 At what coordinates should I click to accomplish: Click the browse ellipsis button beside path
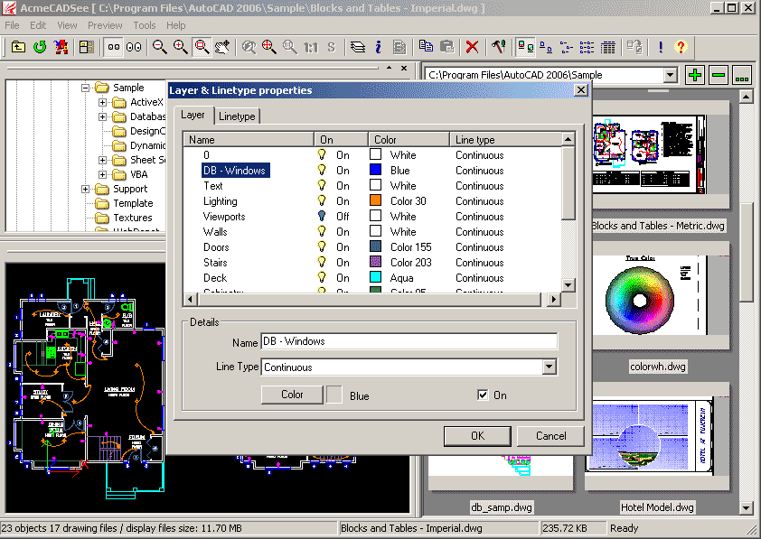click(x=742, y=75)
